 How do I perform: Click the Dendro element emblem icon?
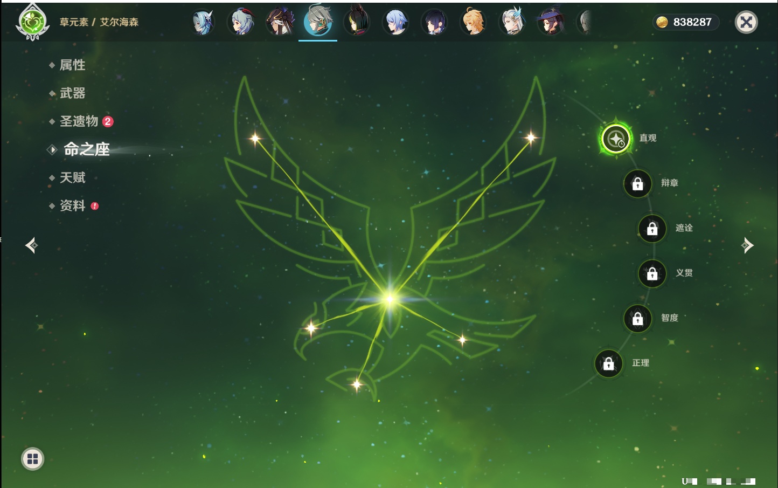pyautogui.click(x=32, y=23)
